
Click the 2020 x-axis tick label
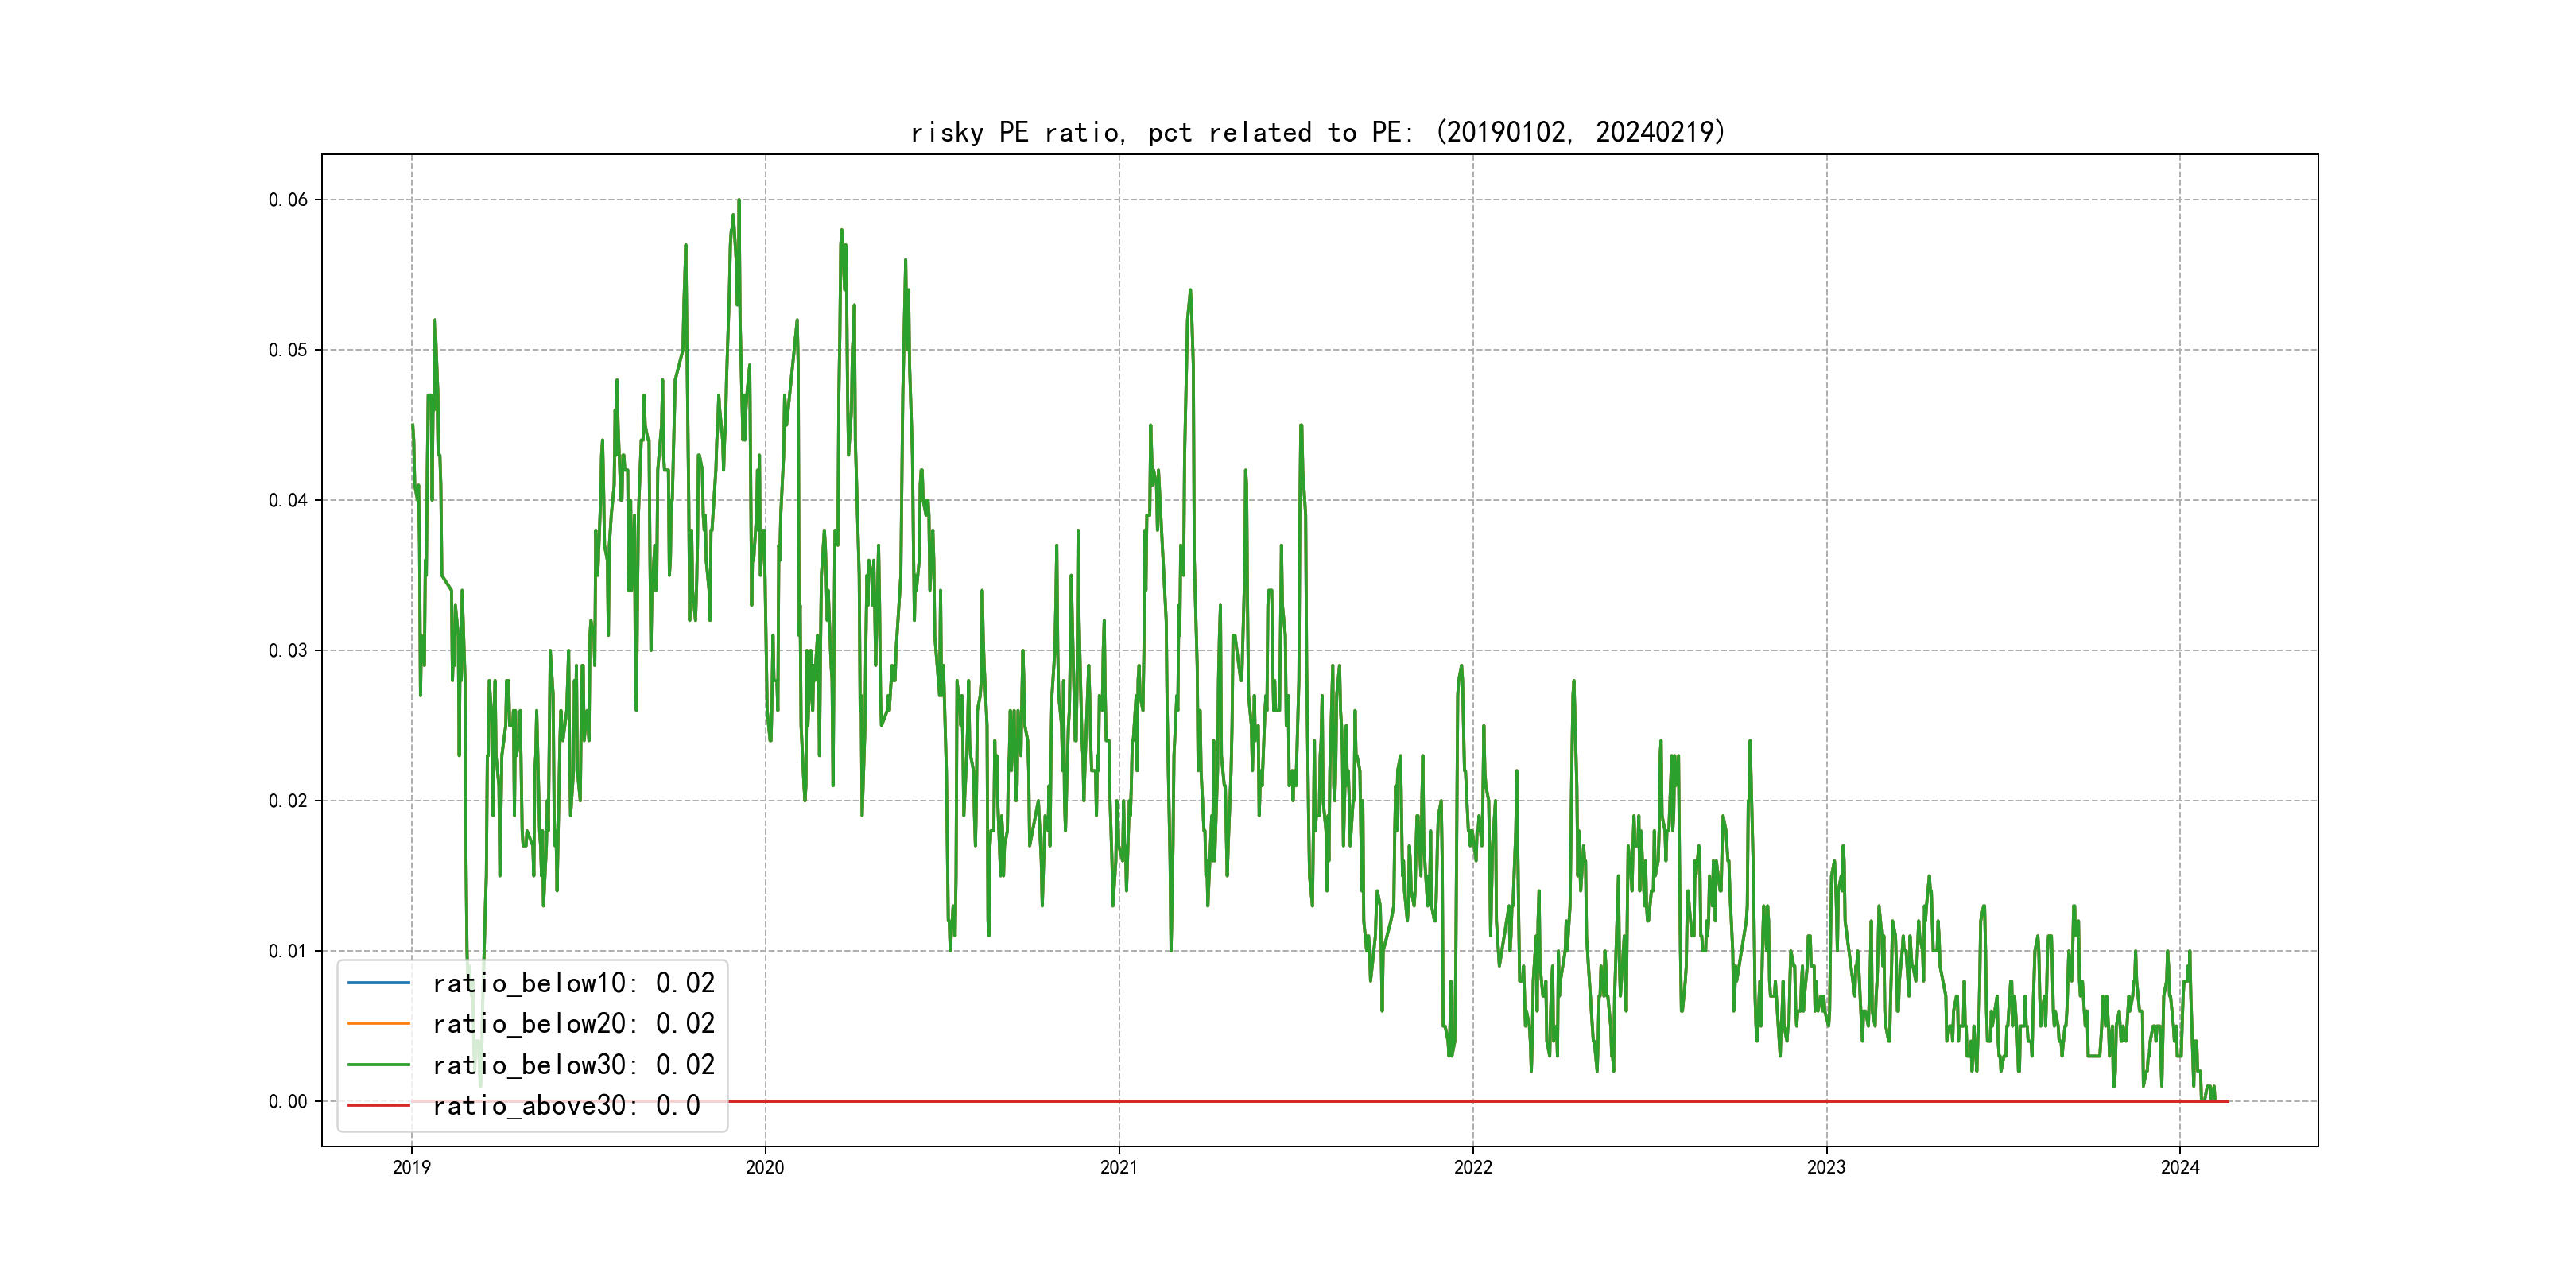pyautogui.click(x=765, y=1167)
